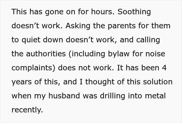Click the number "4" in the text
Image resolution: width=182 pixels, height=123 pixels.
tap(167, 68)
